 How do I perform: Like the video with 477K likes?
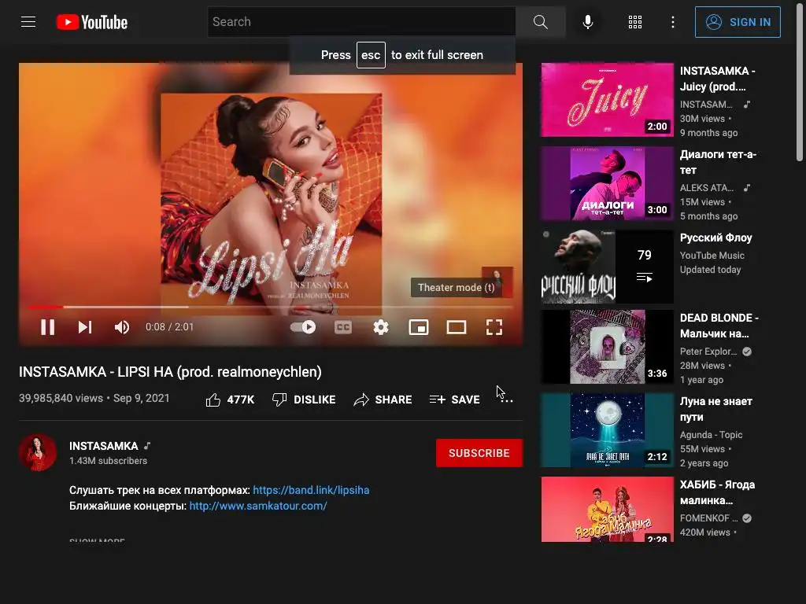pos(230,400)
